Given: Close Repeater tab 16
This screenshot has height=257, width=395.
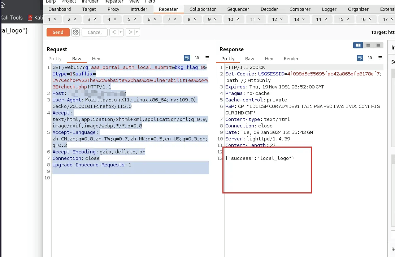Looking at the screenshot, I should click(x=370, y=19).
